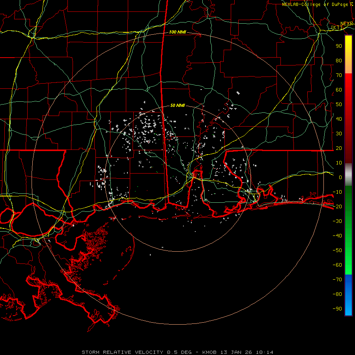The height and width of the screenshot is (355, 355).
Task: Click the 80 value on the velocity scale
Action: coord(339,60)
